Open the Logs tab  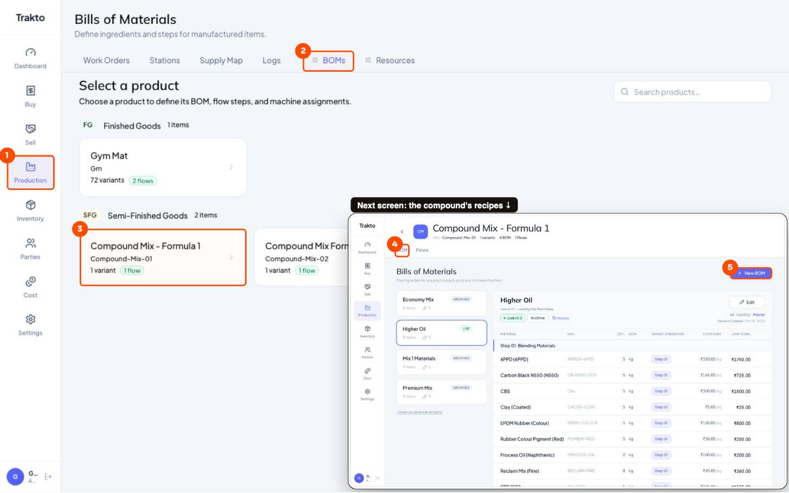[271, 61]
